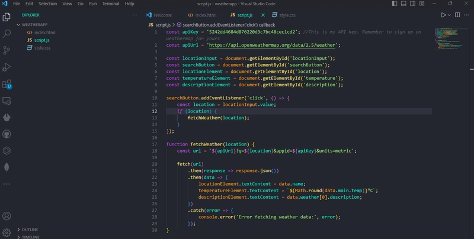Screen dimensions: 474x239
Task: Open the GitHub view in activity bar
Action: (x=7, y=134)
